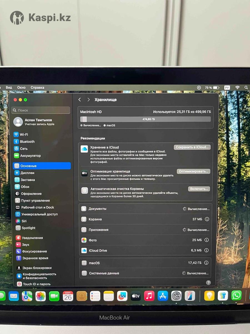Click the help question mark button
The height and width of the screenshot is (334, 250).
[208, 283]
